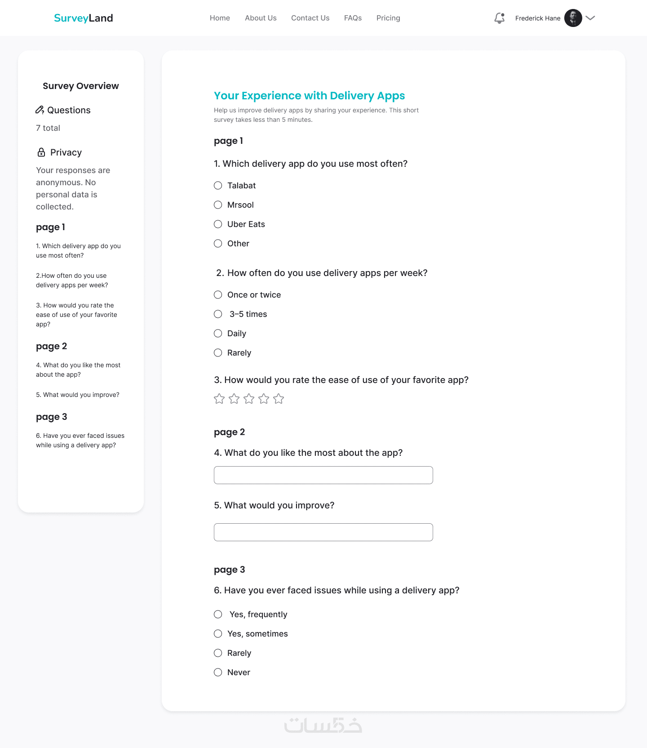Go to the Pricing page
The height and width of the screenshot is (748, 647).
(x=388, y=18)
